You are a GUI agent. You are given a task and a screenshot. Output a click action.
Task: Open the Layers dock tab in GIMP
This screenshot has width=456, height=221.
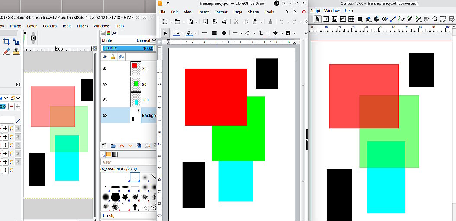[x=103, y=33]
